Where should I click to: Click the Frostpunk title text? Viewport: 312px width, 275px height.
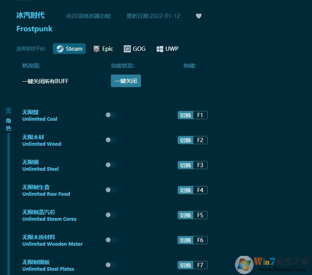click(34, 29)
